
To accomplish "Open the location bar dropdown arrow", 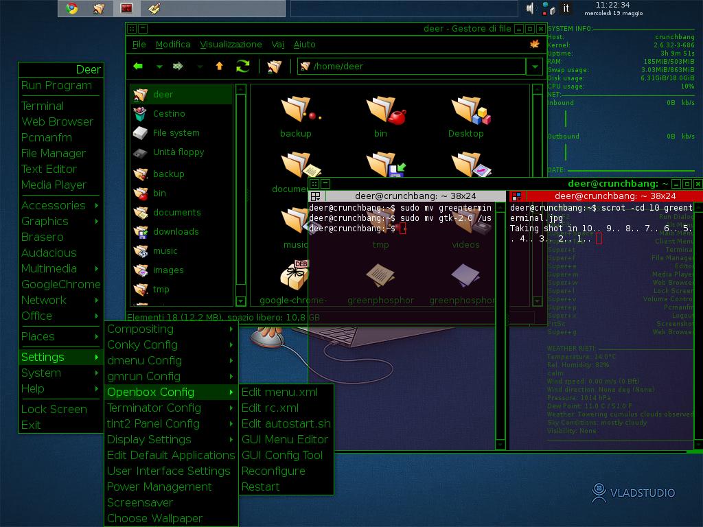I will pos(535,67).
